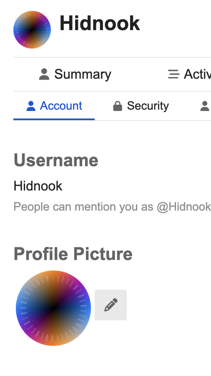This screenshot has height=376, width=211.
Task: Click the gray edit button background
Action: (111, 305)
